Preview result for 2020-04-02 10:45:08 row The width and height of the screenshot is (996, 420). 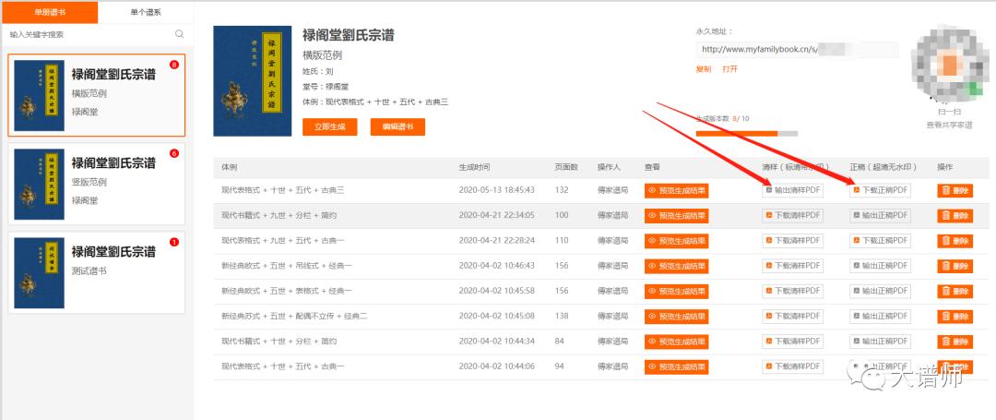pos(677,317)
